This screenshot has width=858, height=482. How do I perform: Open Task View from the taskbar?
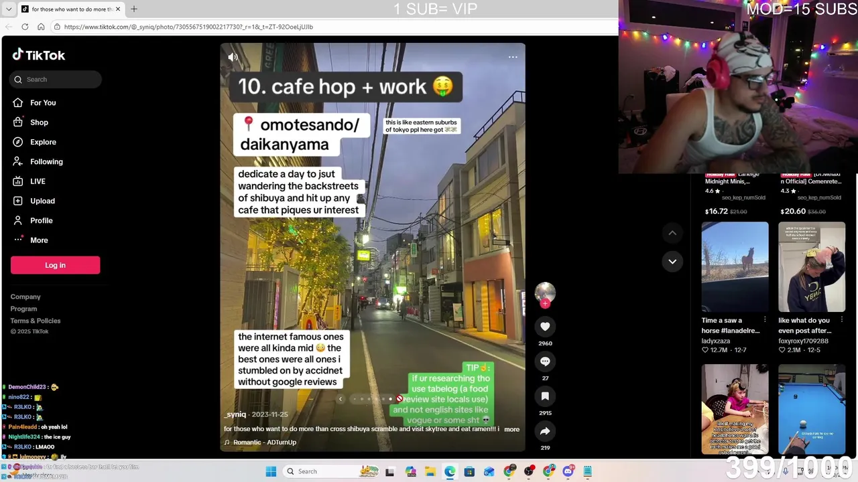point(389,471)
